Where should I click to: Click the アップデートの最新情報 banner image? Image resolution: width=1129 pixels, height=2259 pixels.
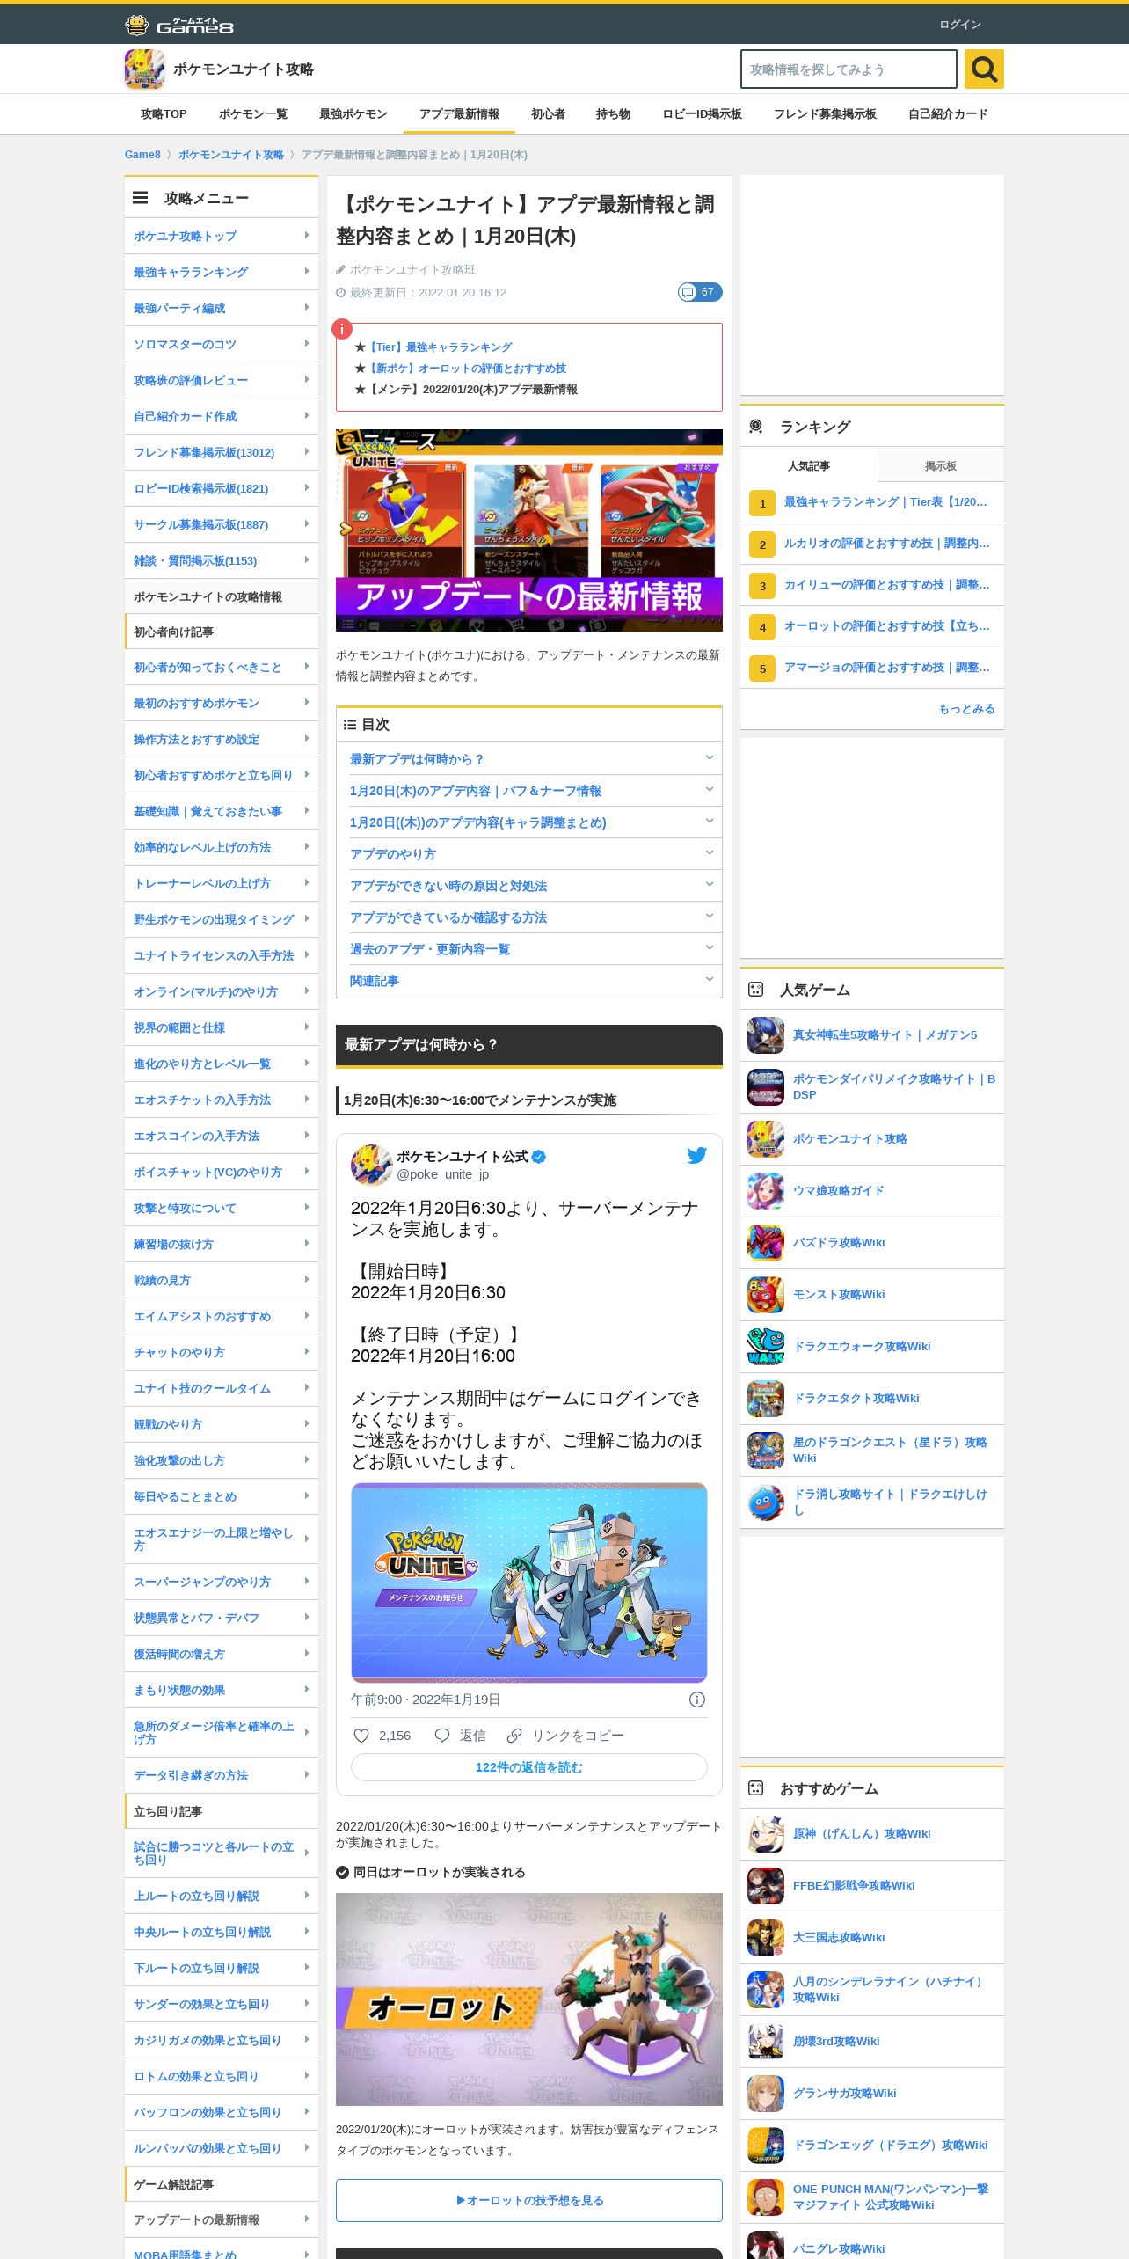pyautogui.click(x=529, y=530)
